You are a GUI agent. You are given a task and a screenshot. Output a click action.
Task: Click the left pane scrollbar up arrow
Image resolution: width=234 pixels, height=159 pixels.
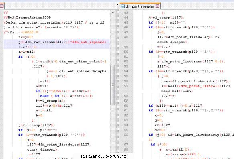[x=113, y=13]
